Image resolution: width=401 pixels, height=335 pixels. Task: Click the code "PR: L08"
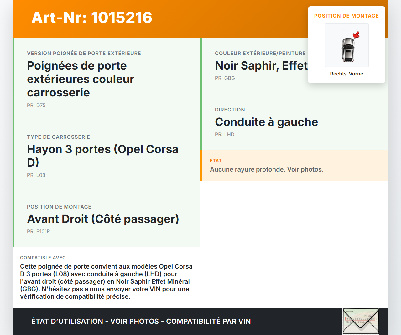(x=36, y=175)
